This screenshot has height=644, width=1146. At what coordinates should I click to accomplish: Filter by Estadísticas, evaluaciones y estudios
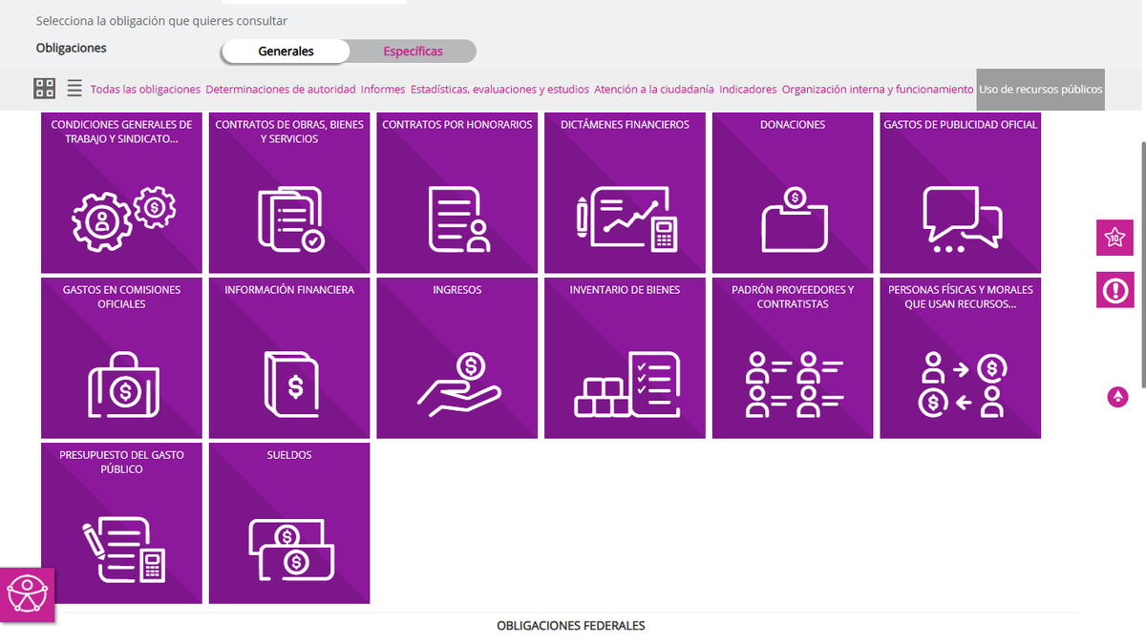499,89
